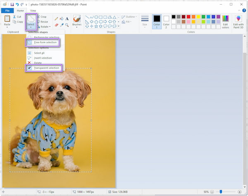This screenshot has width=248, height=196.
Task: Open the Paint Help icon
Action: [244, 10]
